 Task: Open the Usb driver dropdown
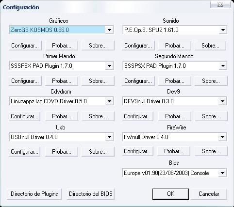[x=109, y=137]
